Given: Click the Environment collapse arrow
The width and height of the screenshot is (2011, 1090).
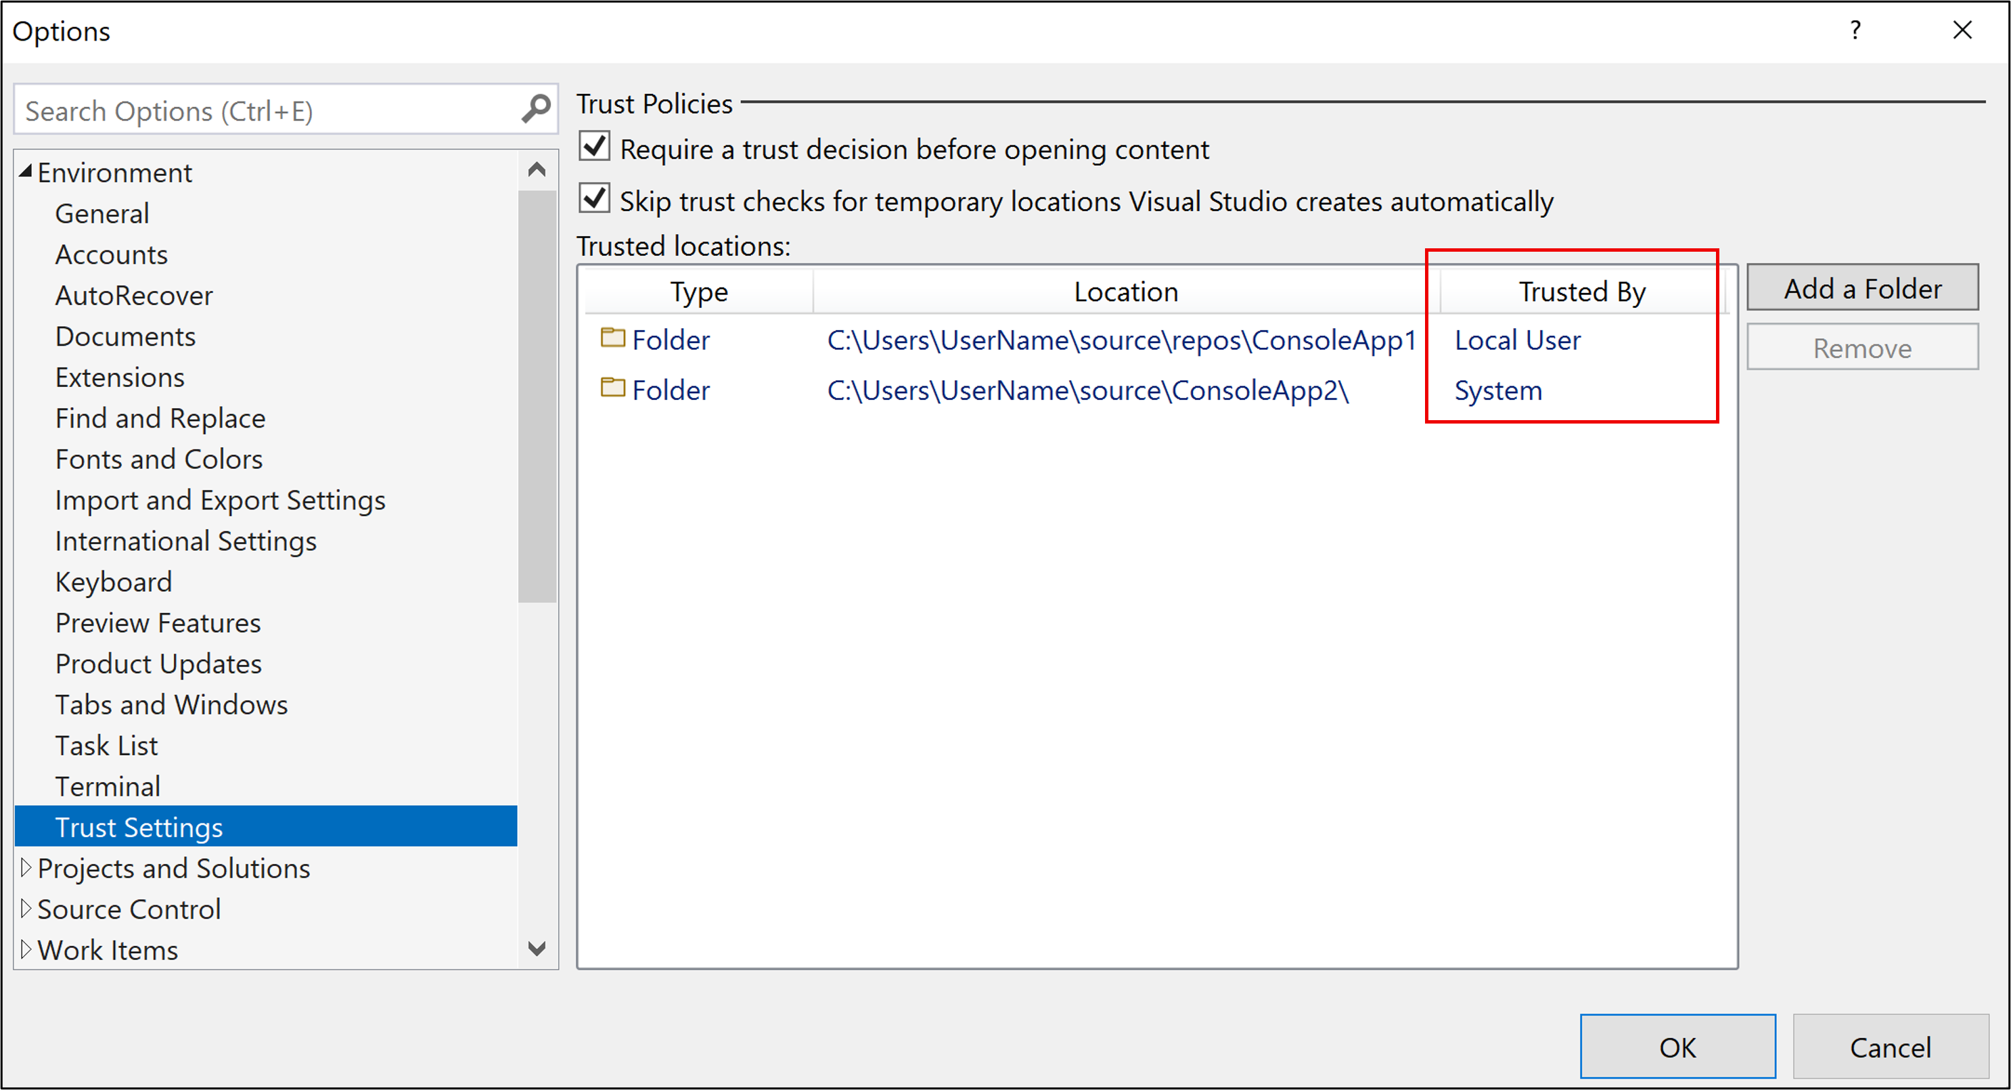Looking at the screenshot, I should point(24,171).
